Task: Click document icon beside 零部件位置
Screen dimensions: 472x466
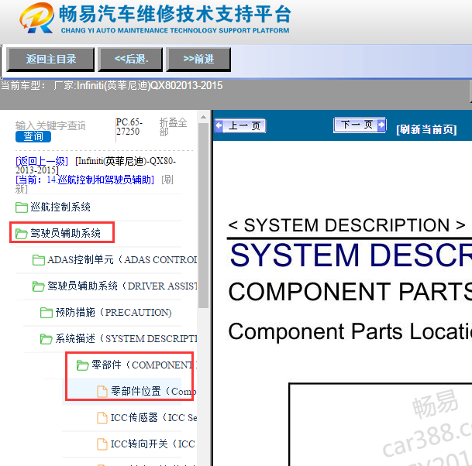Action: pos(102,392)
